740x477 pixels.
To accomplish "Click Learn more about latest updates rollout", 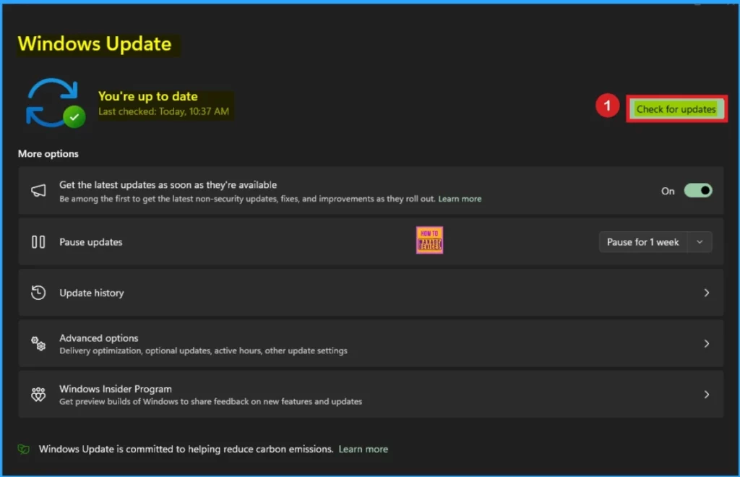I will [460, 199].
